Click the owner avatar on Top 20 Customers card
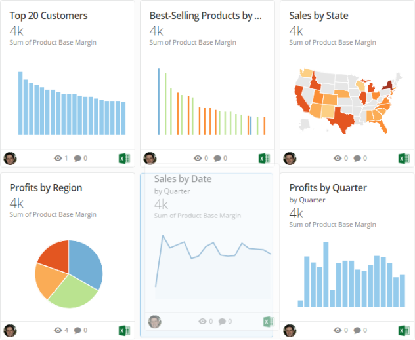415x340 pixels. click(x=10, y=159)
